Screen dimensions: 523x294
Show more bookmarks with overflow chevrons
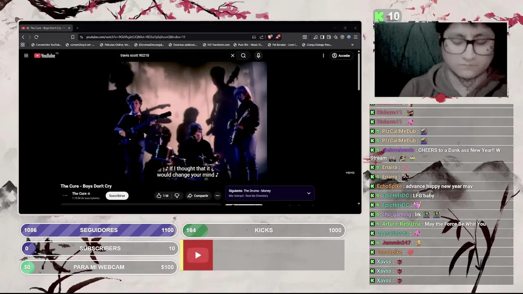pos(352,45)
